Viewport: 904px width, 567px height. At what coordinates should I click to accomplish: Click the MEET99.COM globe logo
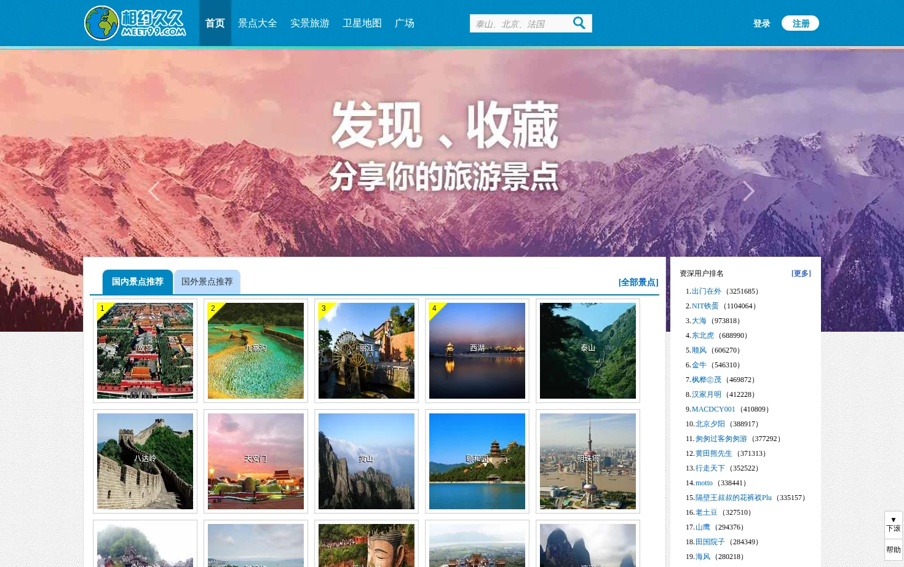[135, 23]
